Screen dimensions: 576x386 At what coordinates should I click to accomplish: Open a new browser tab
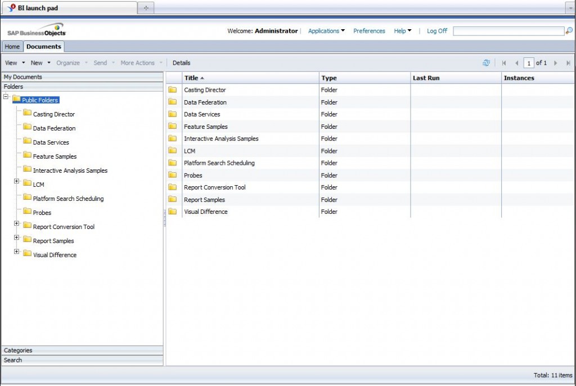[146, 8]
